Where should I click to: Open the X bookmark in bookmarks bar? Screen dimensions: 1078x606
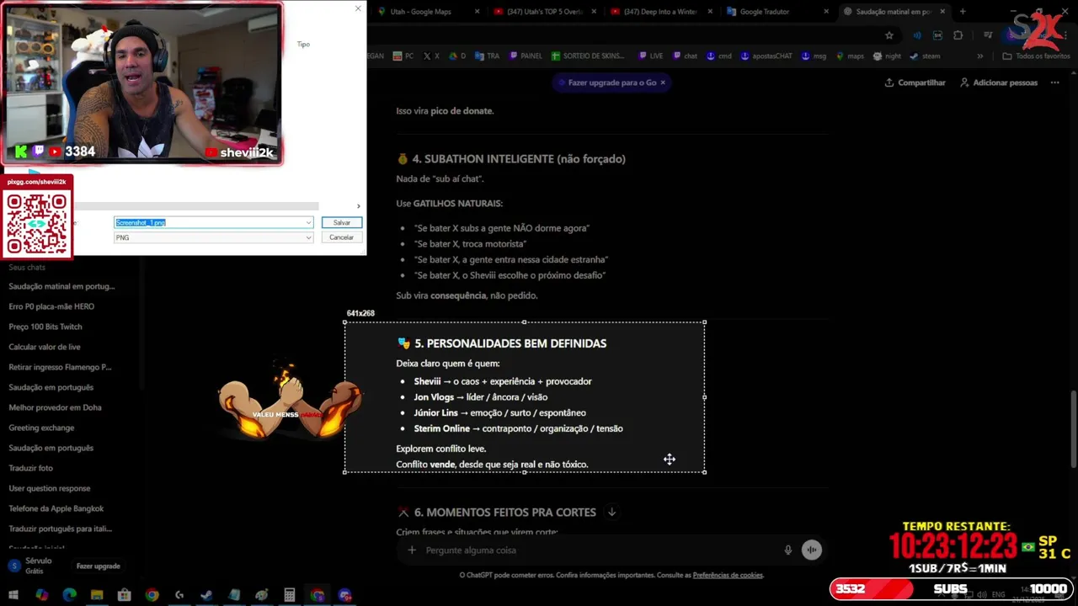430,56
